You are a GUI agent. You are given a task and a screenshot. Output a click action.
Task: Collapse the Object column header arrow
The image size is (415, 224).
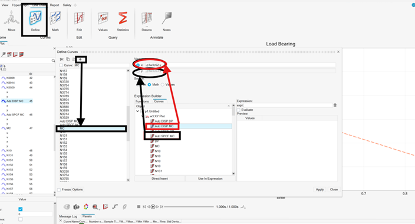click(x=229, y=106)
